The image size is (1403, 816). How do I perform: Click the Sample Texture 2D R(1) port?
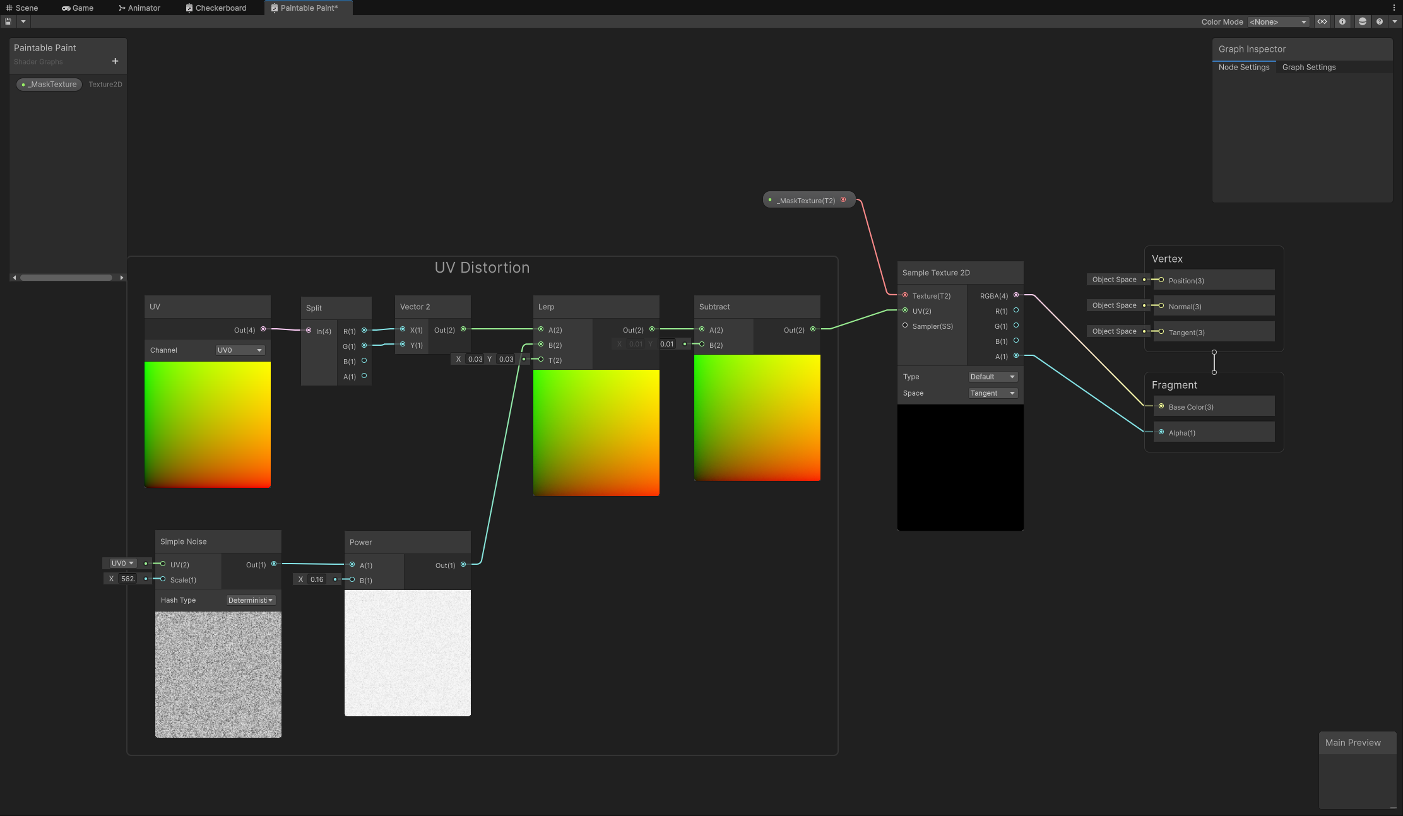(1016, 310)
